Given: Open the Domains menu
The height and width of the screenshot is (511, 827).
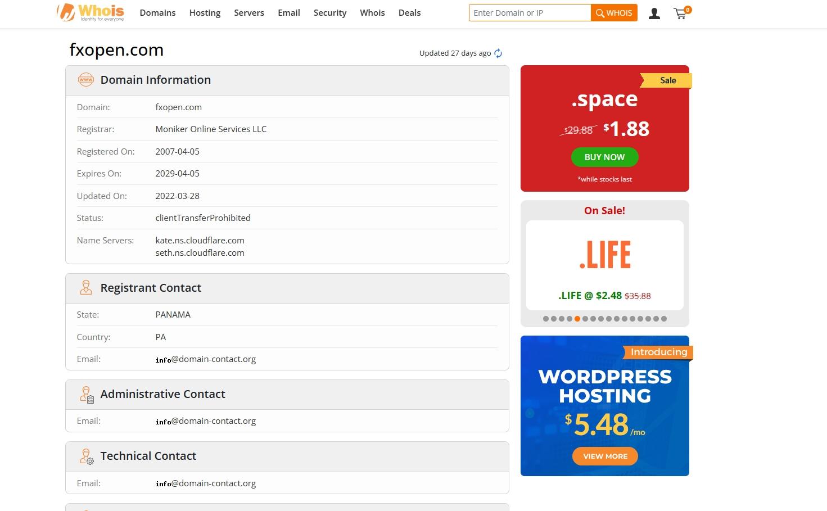Looking at the screenshot, I should coord(157,12).
